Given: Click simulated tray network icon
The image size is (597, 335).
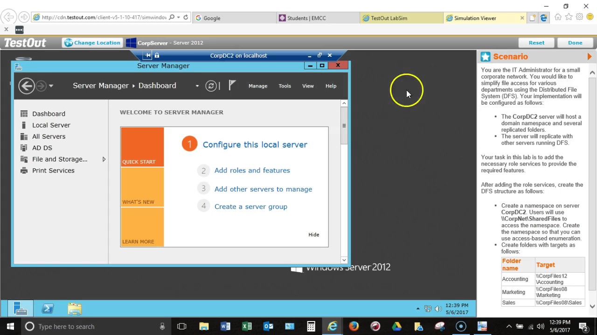Looking at the screenshot, I should click(x=428, y=308).
